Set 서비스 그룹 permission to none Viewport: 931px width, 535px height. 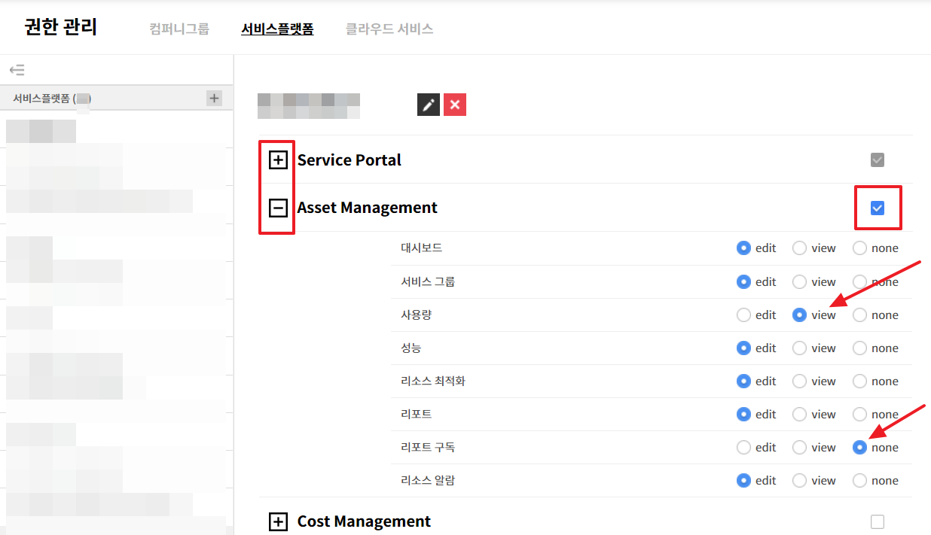click(859, 282)
